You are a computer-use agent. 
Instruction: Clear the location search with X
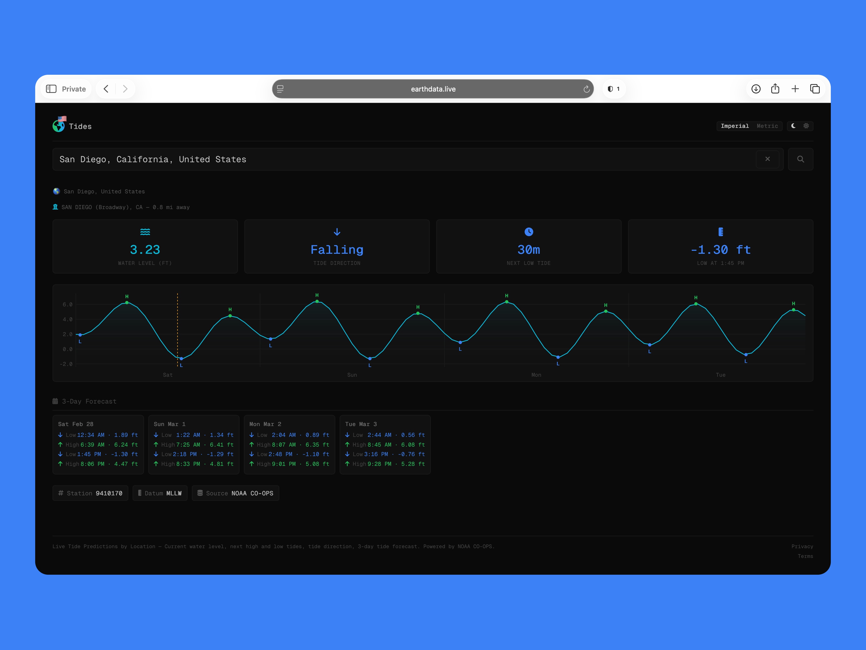click(x=767, y=159)
